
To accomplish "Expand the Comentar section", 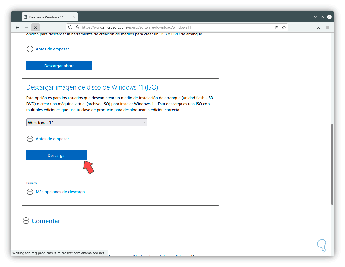I will (x=42, y=221).
